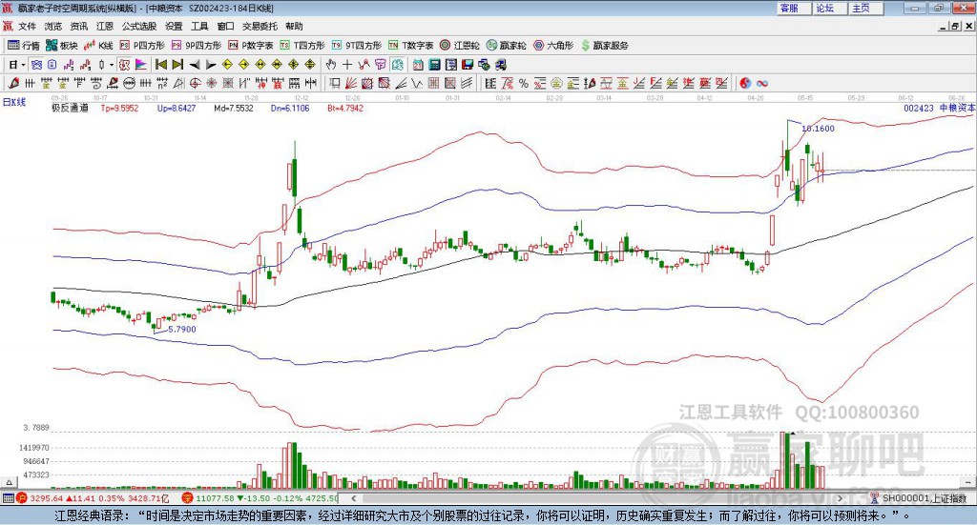Open the 帮助 menu
This screenshot has height=525, width=977.
[294, 26]
